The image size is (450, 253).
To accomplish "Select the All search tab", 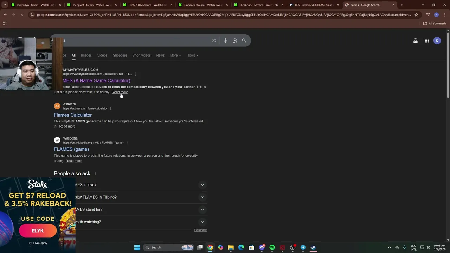I will [x=73, y=55].
